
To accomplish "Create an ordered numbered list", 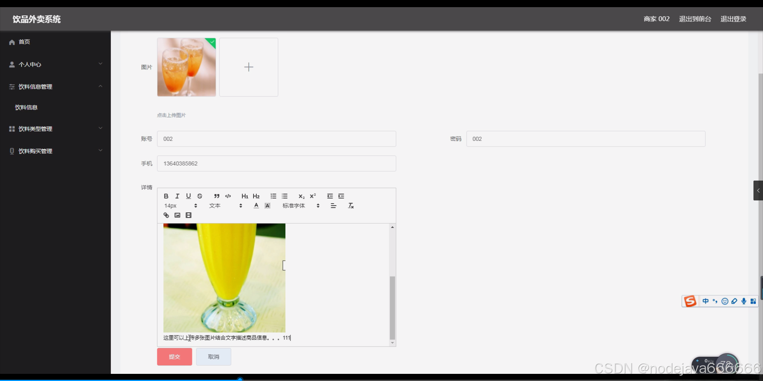I will pyautogui.click(x=273, y=196).
